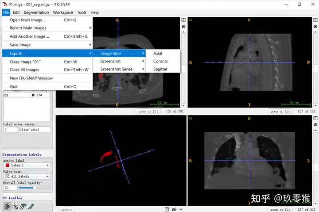319x212 pixels.
Task: Open the Paint over dropdown
Action: coord(27,177)
